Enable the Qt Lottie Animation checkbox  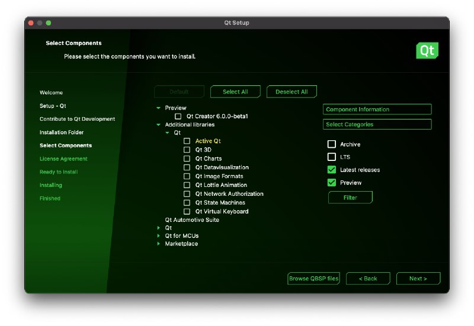tap(187, 185)
